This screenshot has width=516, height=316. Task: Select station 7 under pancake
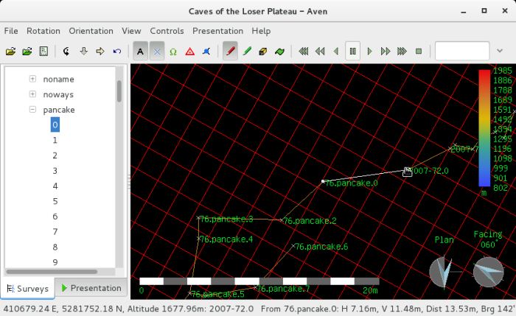click(x=55, y=232)
